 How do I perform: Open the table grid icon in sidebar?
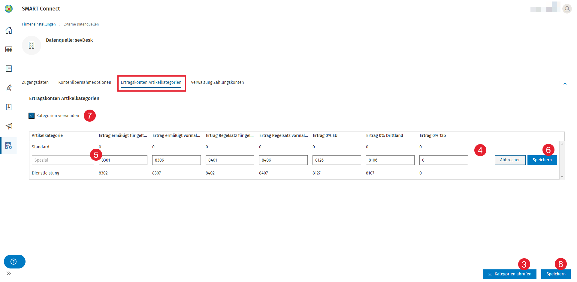click(9, 50)
